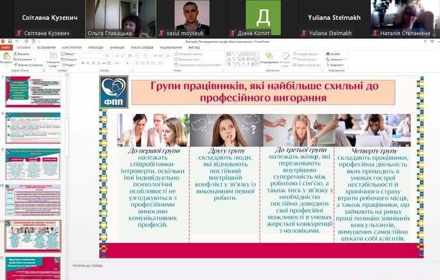Click the Save icon in quick access toolbar

tap(10, 41)
